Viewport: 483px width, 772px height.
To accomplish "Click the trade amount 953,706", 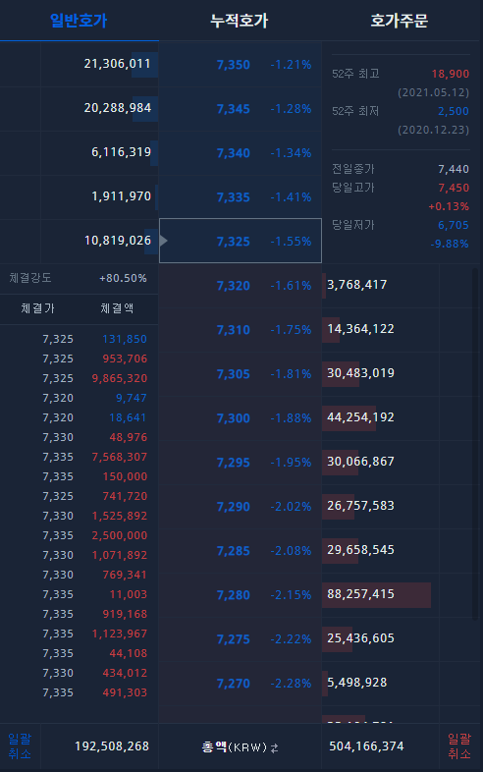I will coord(125,359).
